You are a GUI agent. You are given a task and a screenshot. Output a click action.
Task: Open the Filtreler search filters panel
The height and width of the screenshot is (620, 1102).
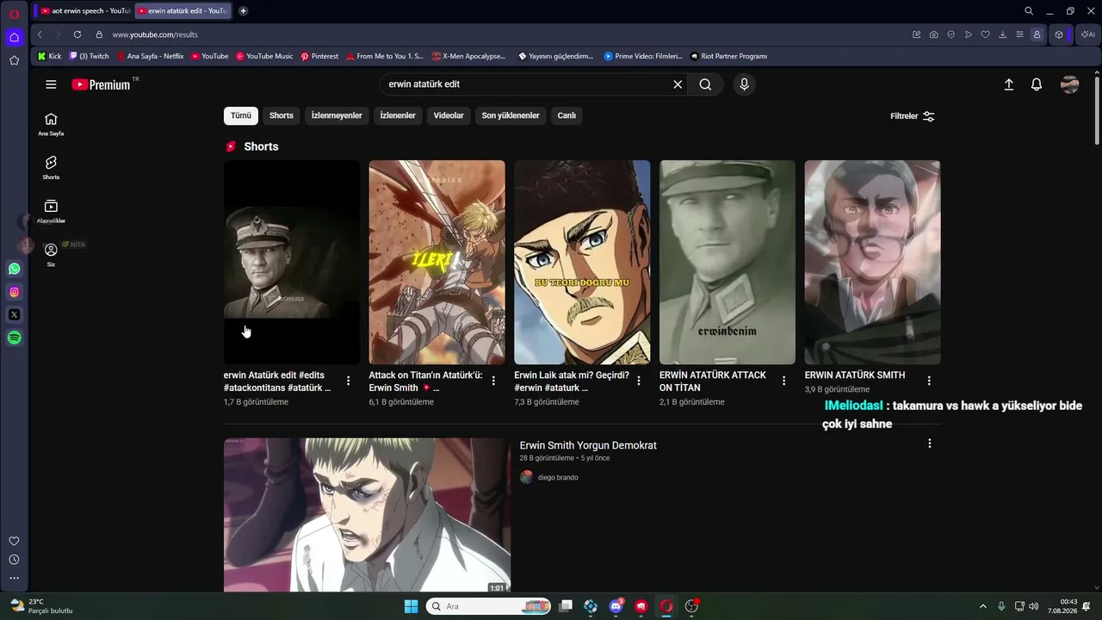[x=913, y=116]
